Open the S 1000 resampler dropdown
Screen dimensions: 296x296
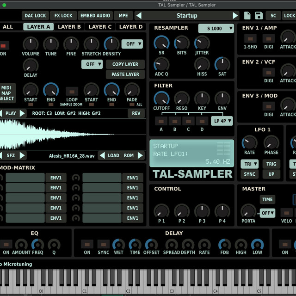tap(216, 29)
